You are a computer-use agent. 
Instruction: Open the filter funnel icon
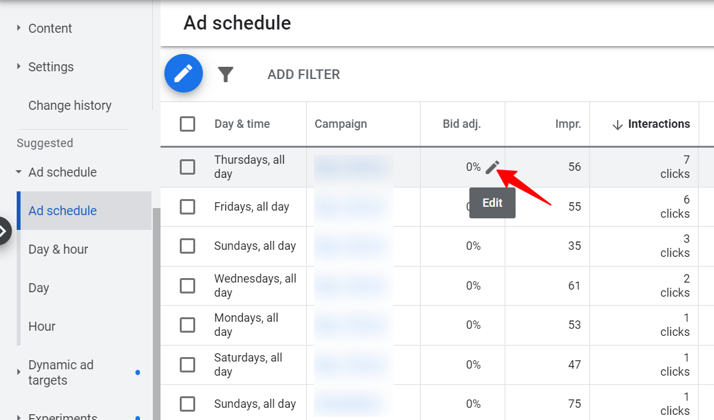[226, 73]
